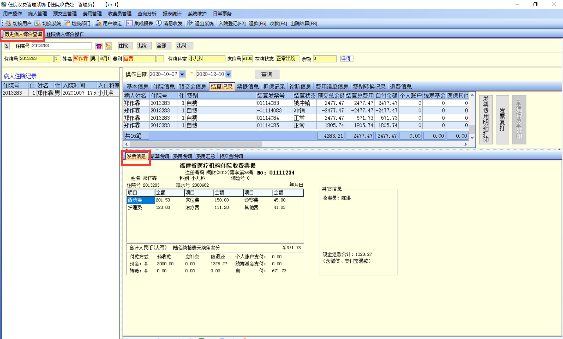Click the settlement table horizontal scrollbar thumb

pyautogui.click(x=196, y=144)
